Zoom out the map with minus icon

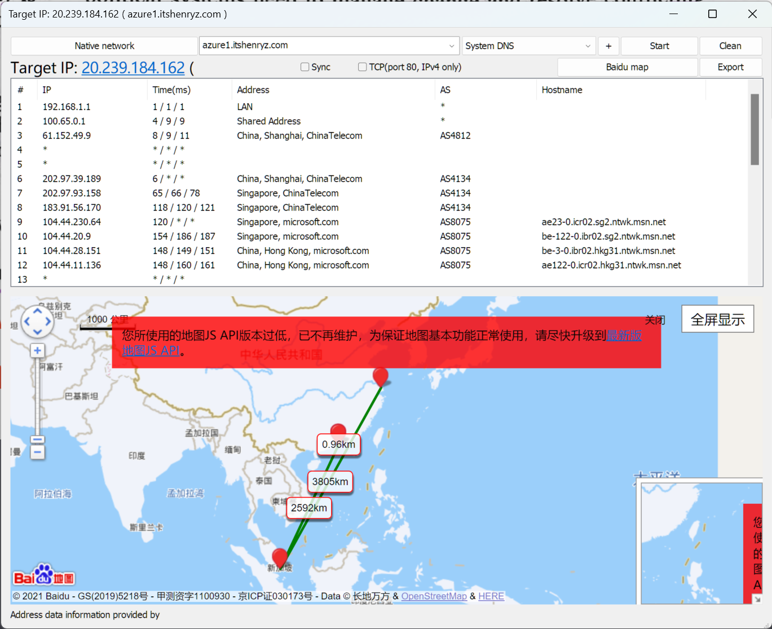point(37,452)
